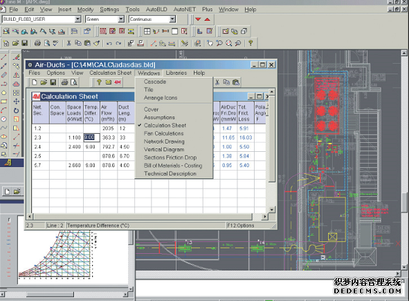The image size is (409, 301).
Task: Open Bill of Materials - Costing entry
Action: coord(173,166)
